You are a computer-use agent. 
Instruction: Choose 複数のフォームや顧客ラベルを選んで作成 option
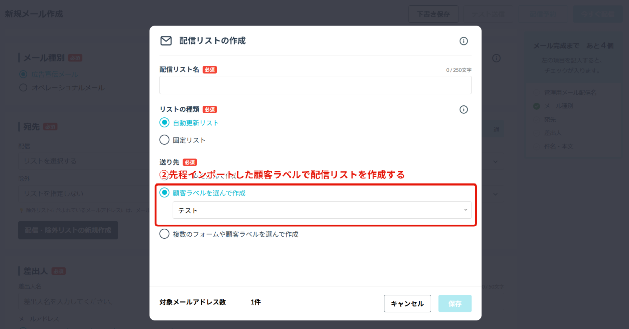pyautogui.click(x=164, y=234)
